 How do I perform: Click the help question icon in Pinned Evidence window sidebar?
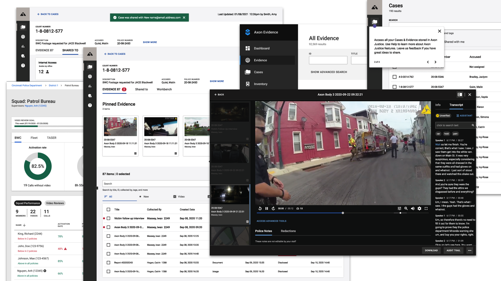[90, 105]
